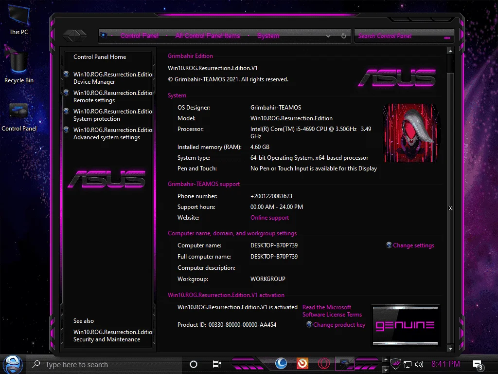
Task: Open the volume tray icon
Action: (419, 364)
